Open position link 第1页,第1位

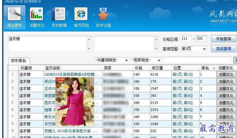(x=183, y=74)
